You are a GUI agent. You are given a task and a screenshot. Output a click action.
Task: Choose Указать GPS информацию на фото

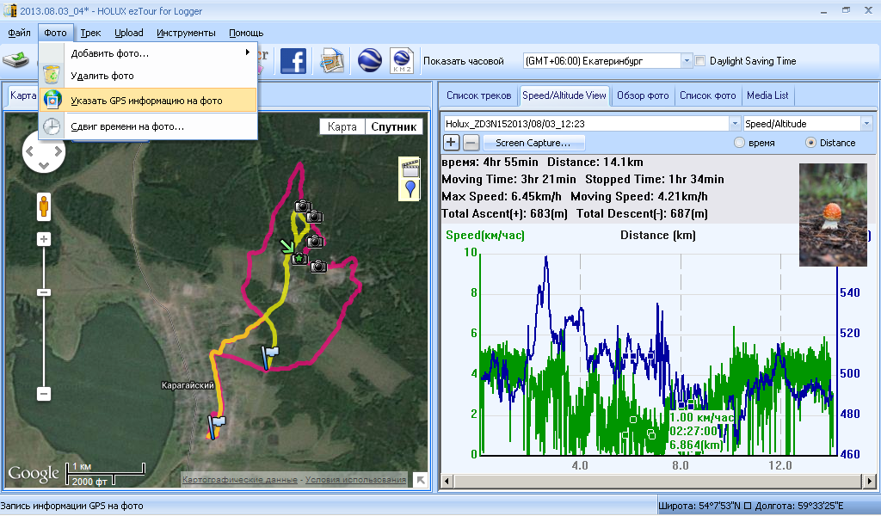(x=148, y=101)
